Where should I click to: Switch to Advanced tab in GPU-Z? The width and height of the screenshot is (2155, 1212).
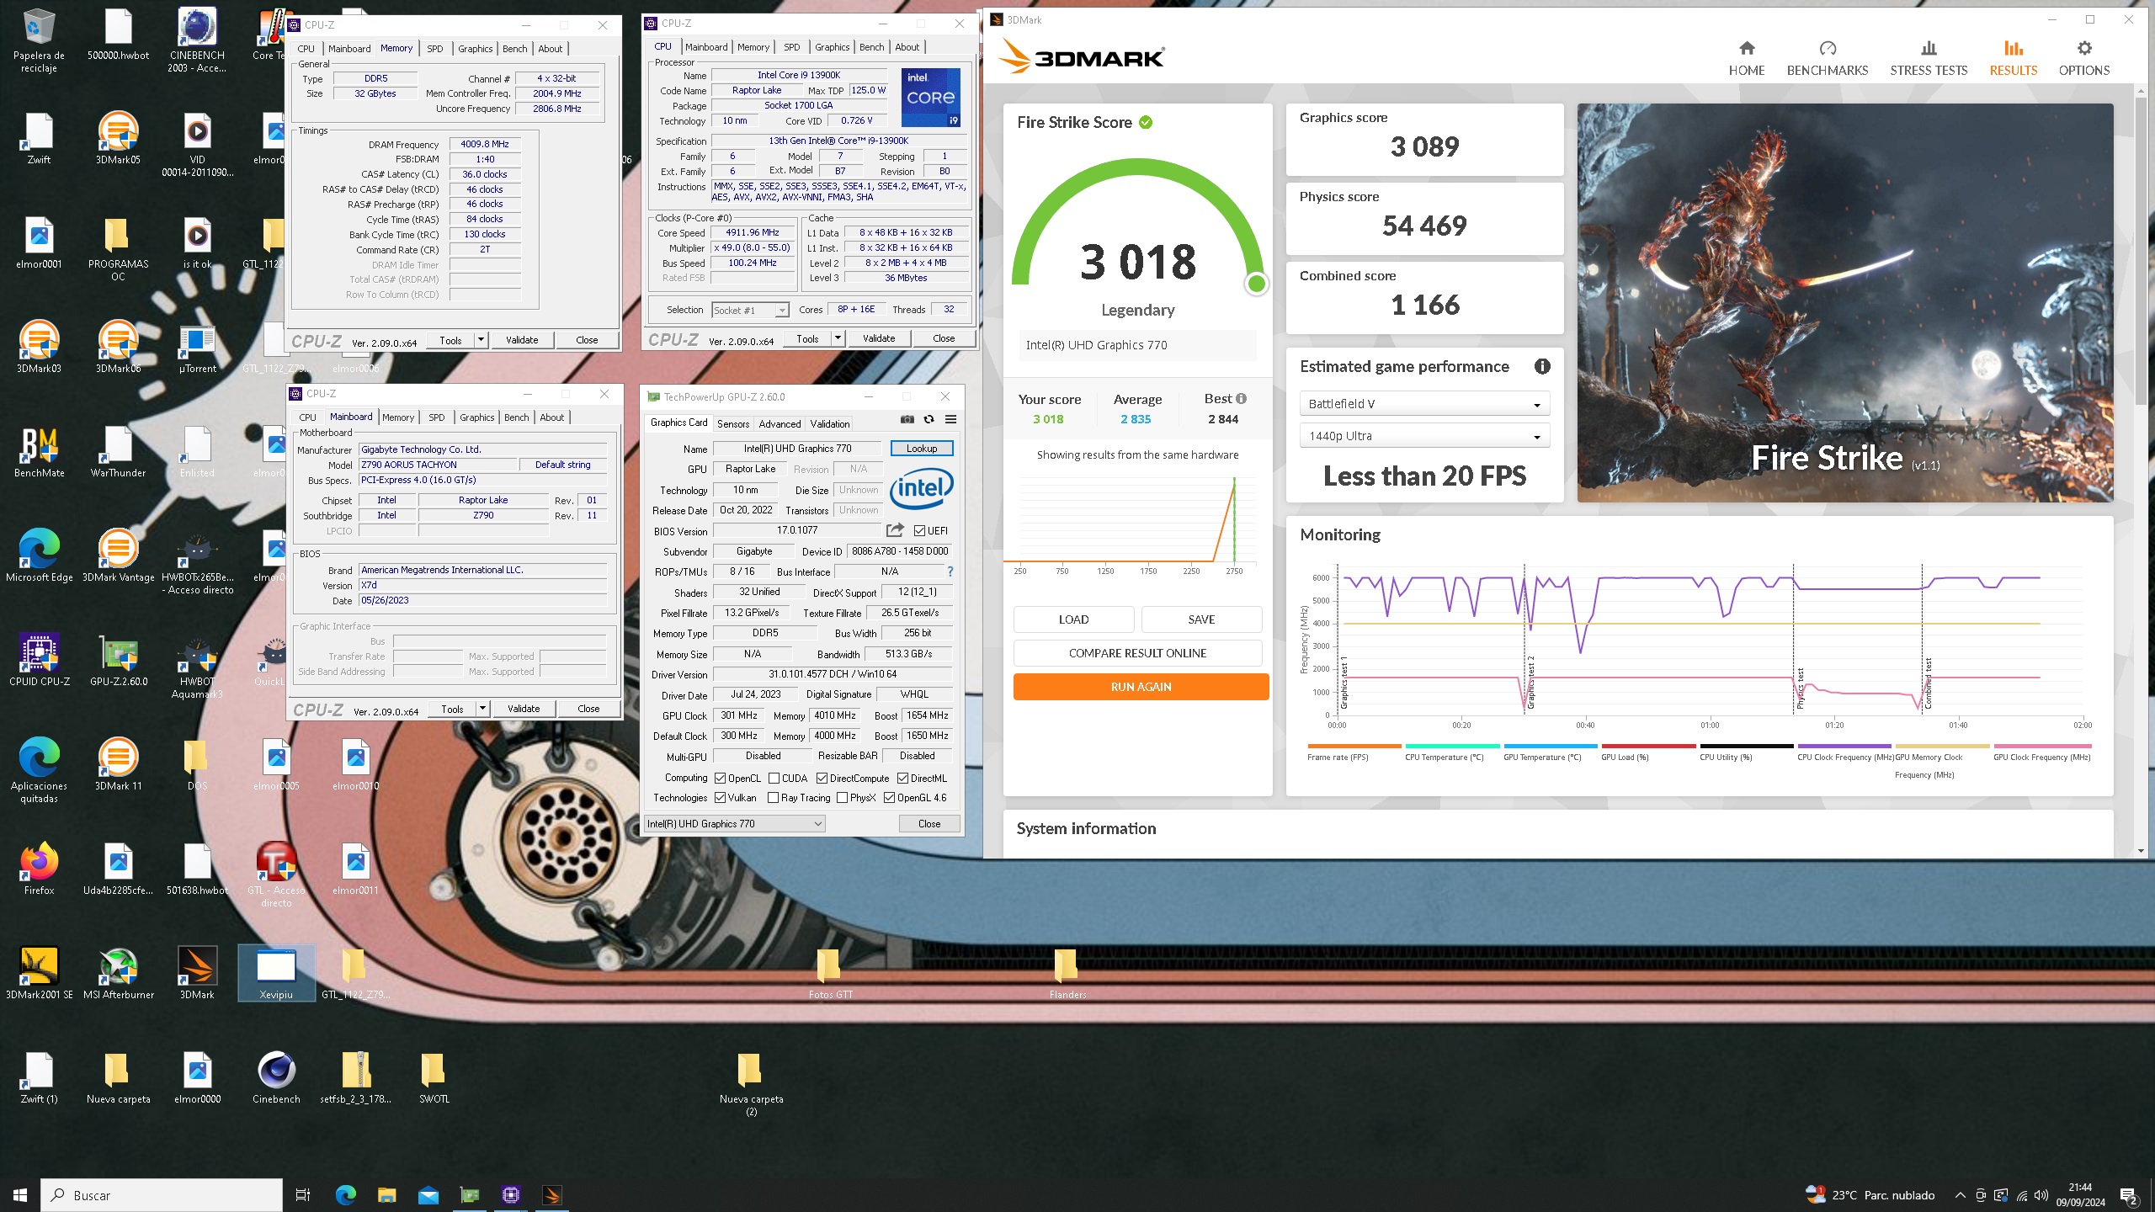[x=780, y=424]
